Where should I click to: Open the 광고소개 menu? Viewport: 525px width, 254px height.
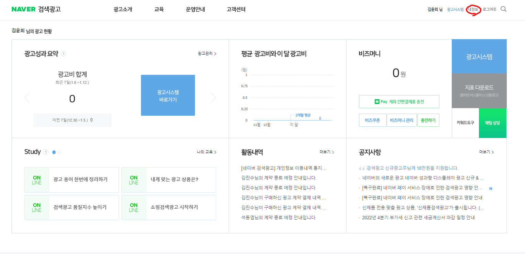(x=123, y=9)
